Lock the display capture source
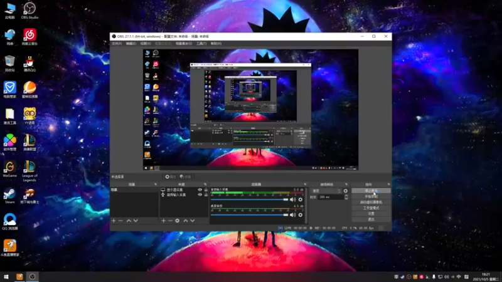The width and height of the screenshot is (502, 282). pos(206,190)
